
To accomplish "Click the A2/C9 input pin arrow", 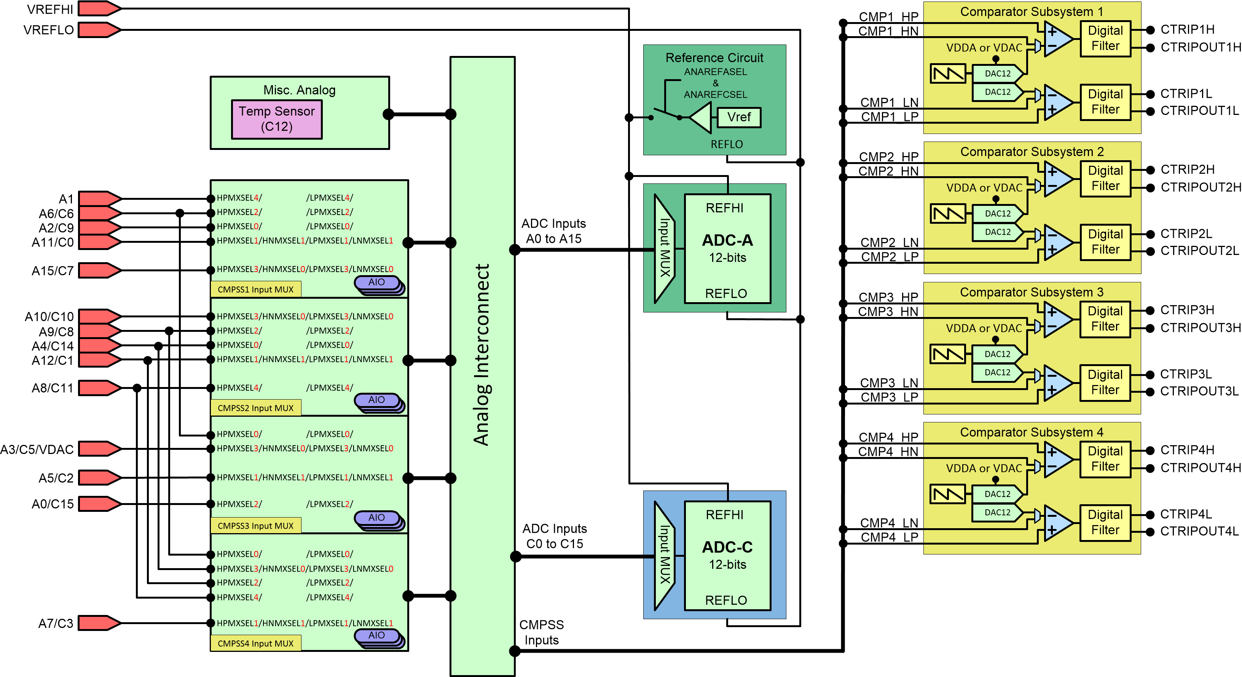I will pyautogui.click(x=100, y=228).
